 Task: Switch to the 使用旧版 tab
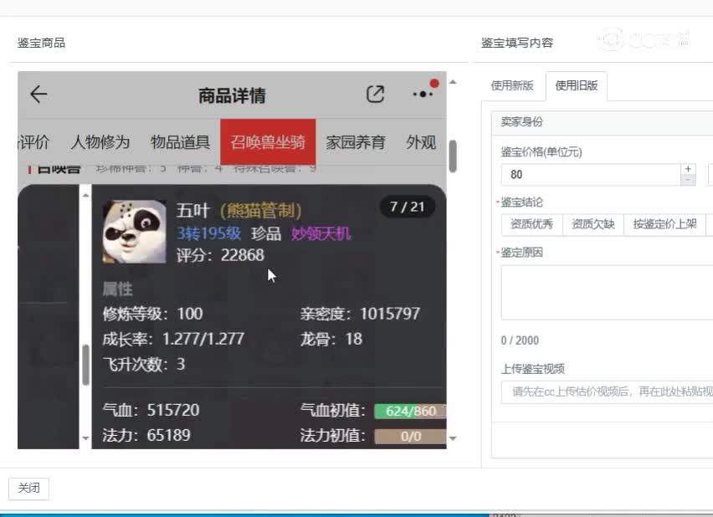576,84
